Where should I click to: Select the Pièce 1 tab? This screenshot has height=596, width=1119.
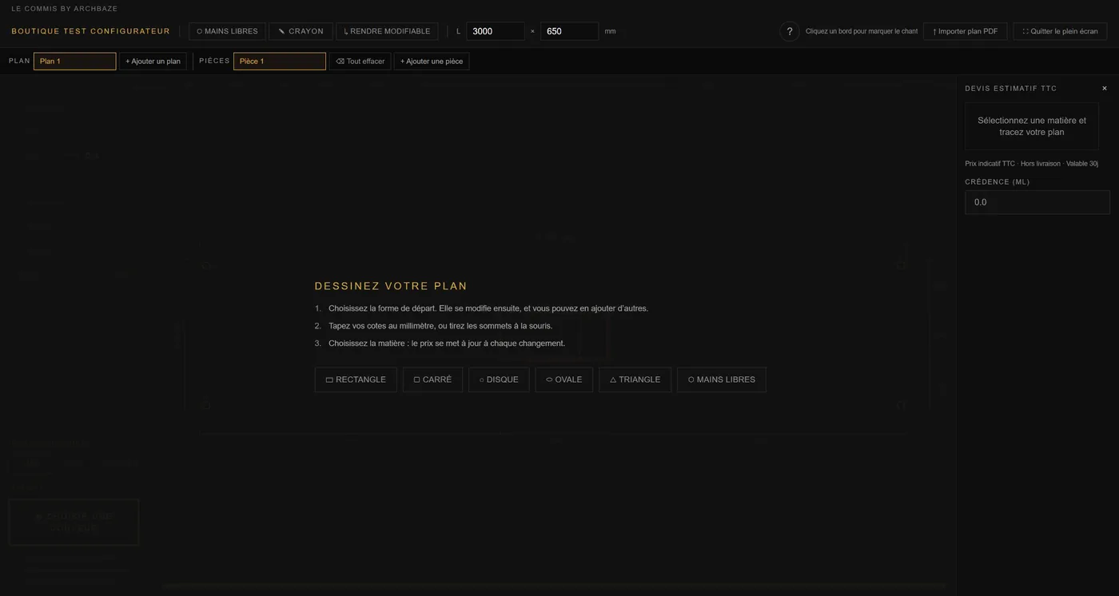(280, 61)
